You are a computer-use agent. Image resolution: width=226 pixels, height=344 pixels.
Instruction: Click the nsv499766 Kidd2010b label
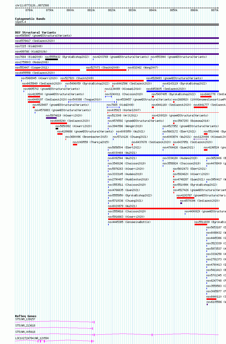click(x=31, y=51)
